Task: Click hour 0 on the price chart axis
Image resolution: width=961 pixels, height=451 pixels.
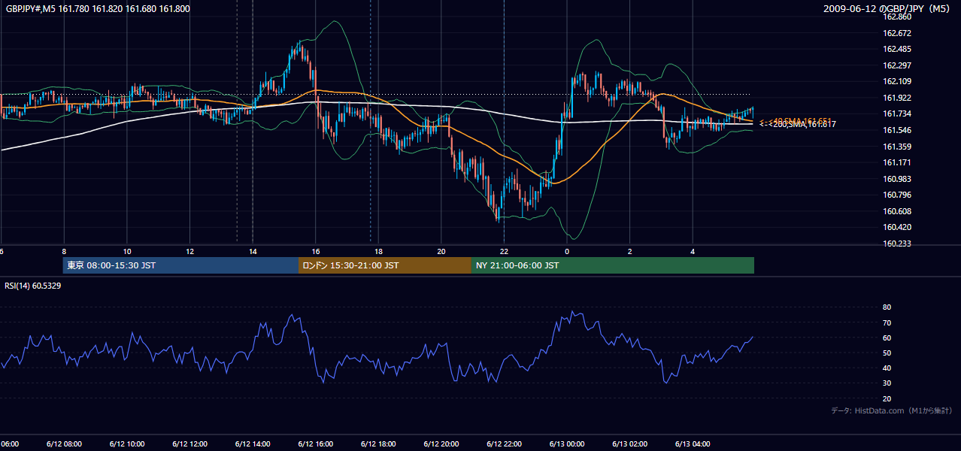Action: tap(567, 251)
